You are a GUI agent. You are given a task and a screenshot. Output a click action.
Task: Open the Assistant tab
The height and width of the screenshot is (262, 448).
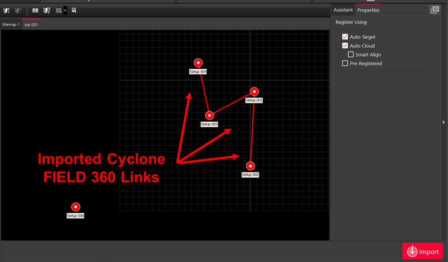(x=343, y=10)
